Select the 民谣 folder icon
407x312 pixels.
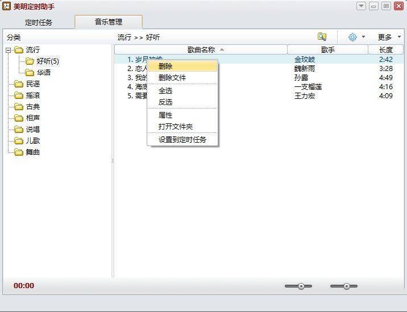point(19,84)
